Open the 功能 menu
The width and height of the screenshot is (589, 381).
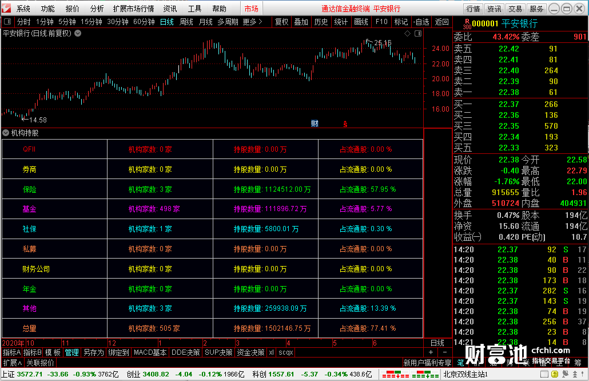pyautogui.click(x=47, y=8)
